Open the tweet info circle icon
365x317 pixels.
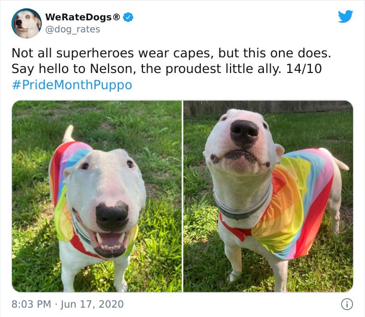347,304
